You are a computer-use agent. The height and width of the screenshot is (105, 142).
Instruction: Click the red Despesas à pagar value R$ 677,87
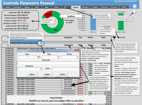[22, 20]
